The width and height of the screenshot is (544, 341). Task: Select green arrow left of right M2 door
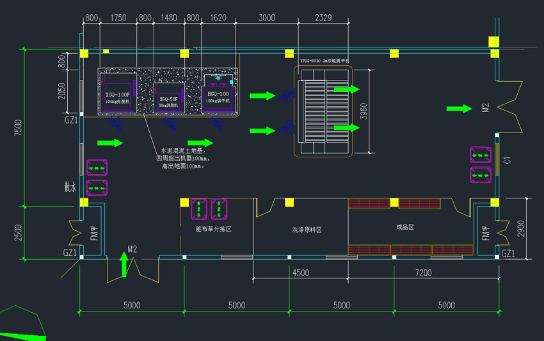click(x=459, y=109)
